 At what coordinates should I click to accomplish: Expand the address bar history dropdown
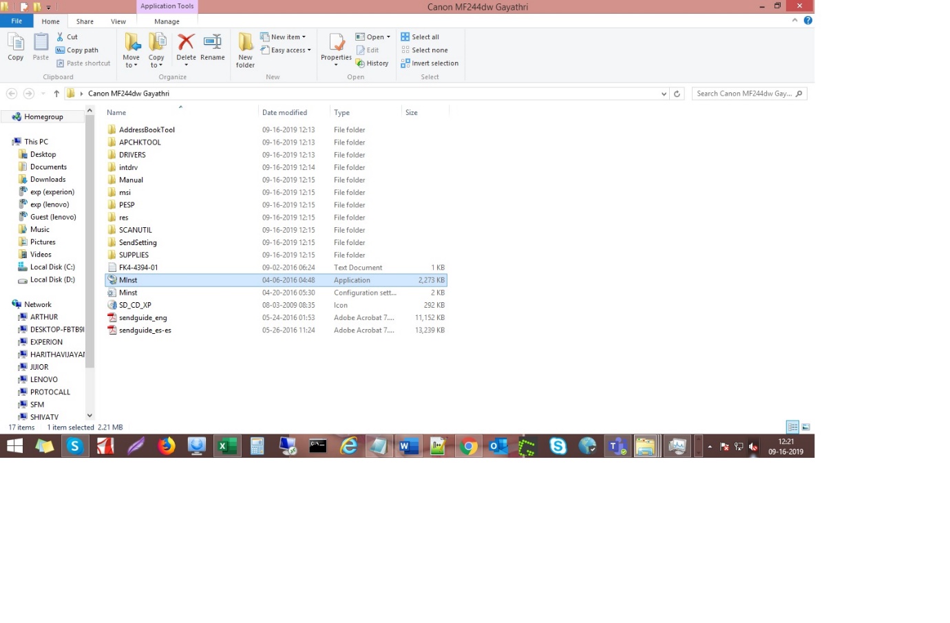tap(664, 94)
